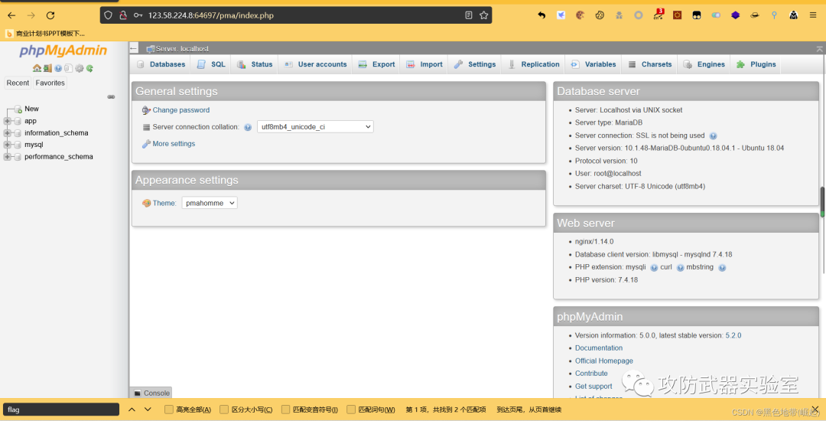Open the Settings tab
This screenshot has height=421, width=826.
coord(475,64)
